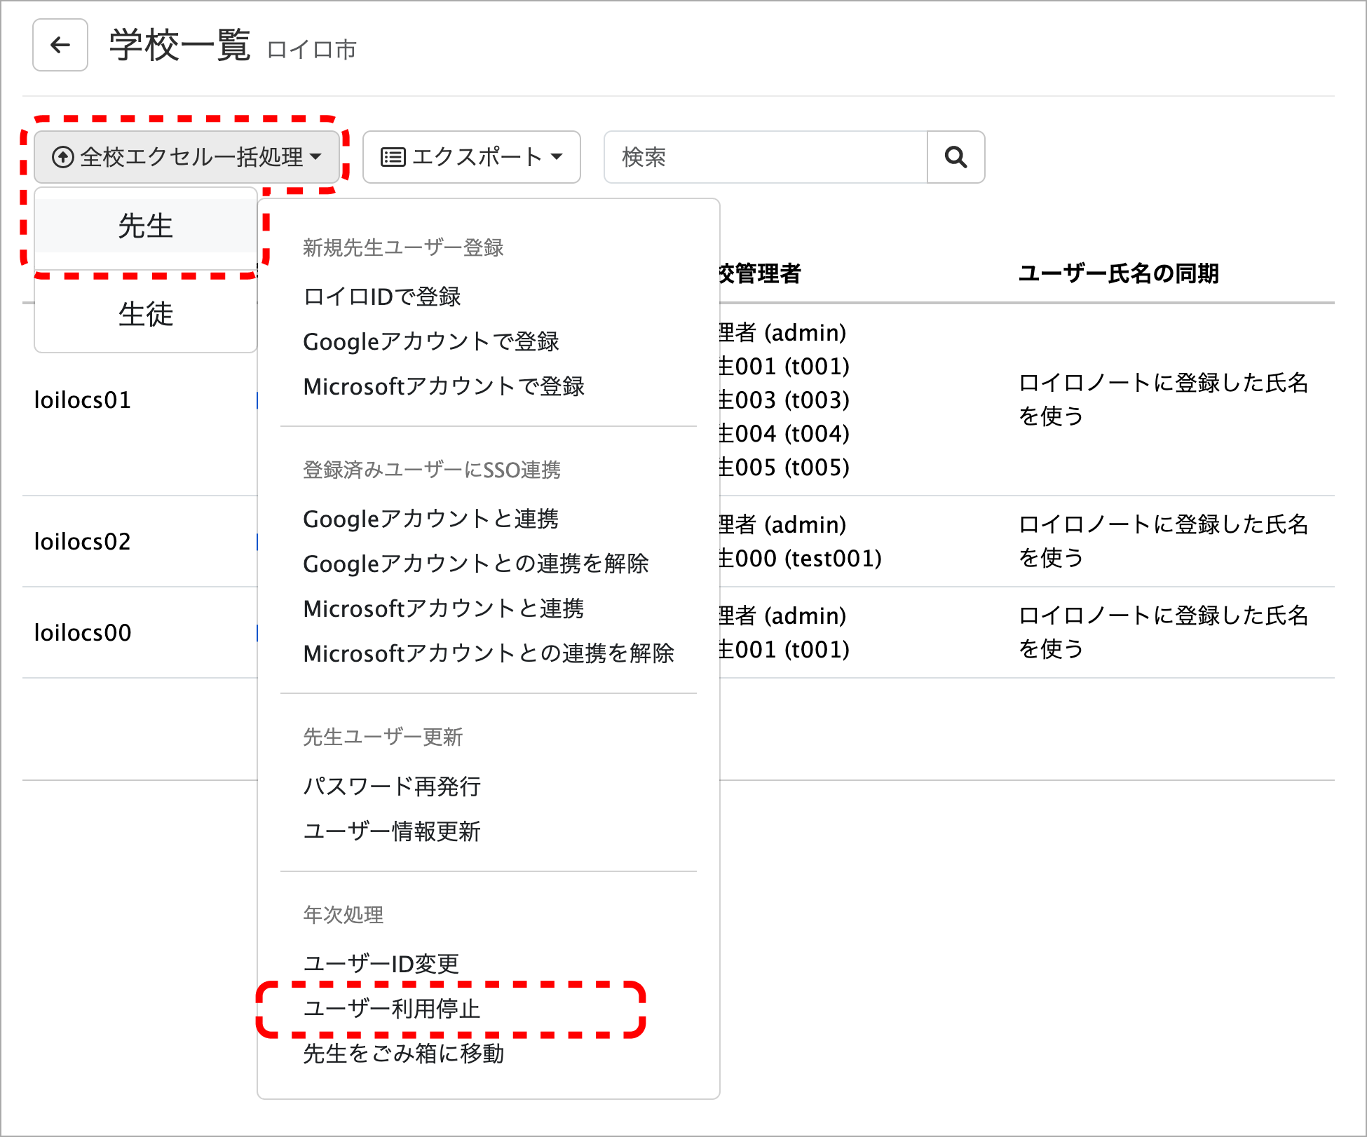
Task: Click ユーザー情報更新 option
Action: (x=391, y=831)
